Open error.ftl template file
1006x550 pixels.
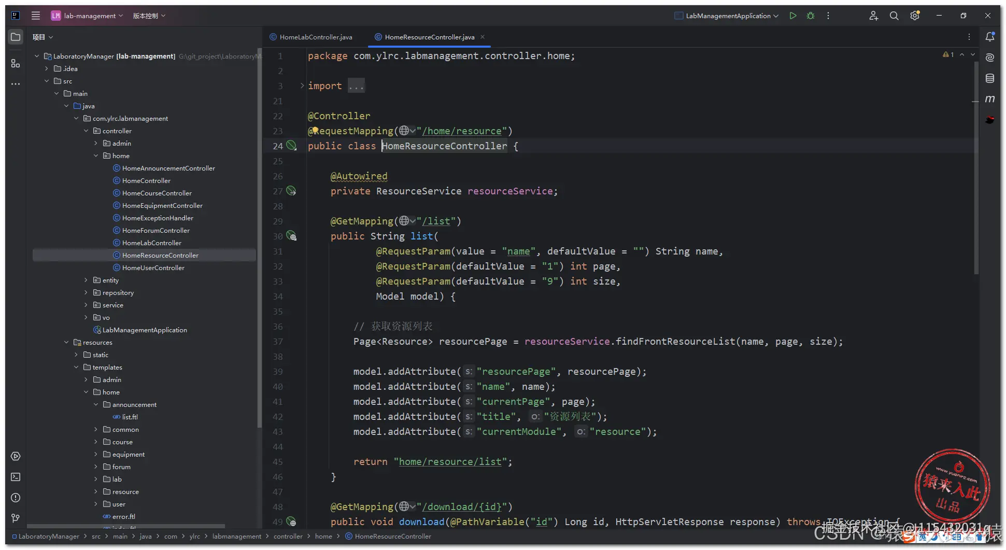click(x=124, y=516)
